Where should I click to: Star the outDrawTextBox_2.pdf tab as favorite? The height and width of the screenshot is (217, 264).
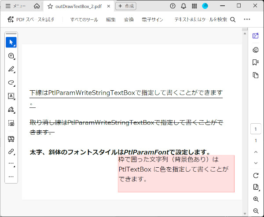(50, 7)
